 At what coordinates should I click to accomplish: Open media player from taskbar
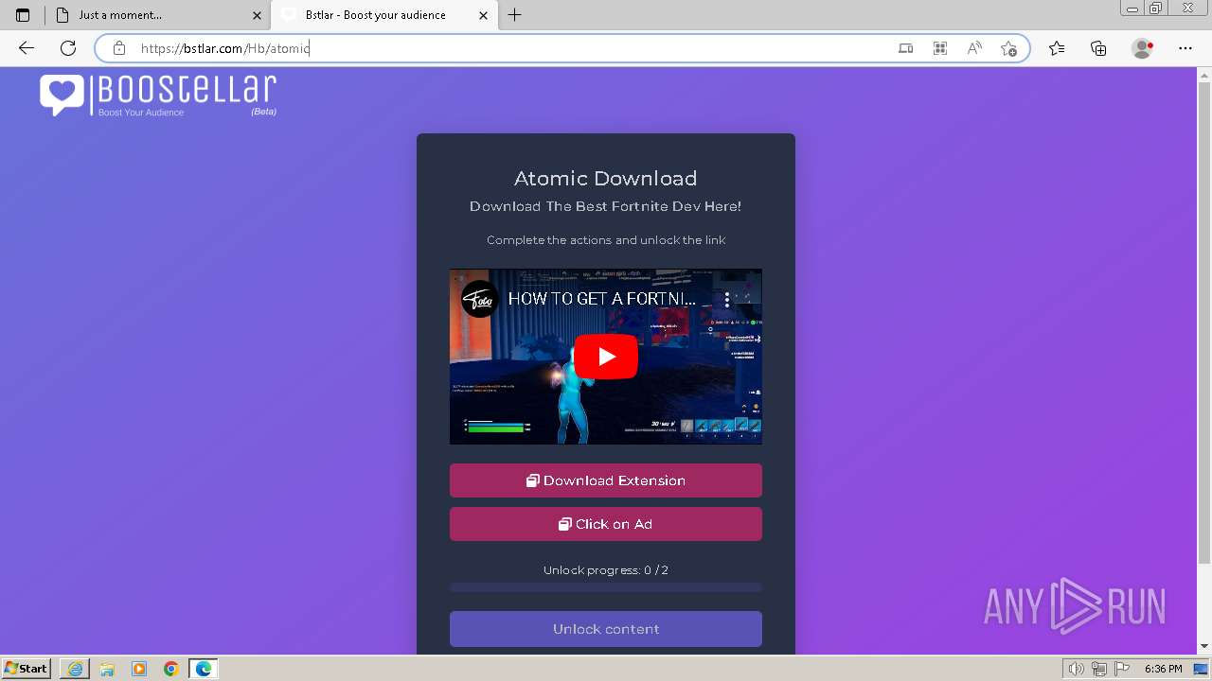pyautogui.click(x=139, y=669)
